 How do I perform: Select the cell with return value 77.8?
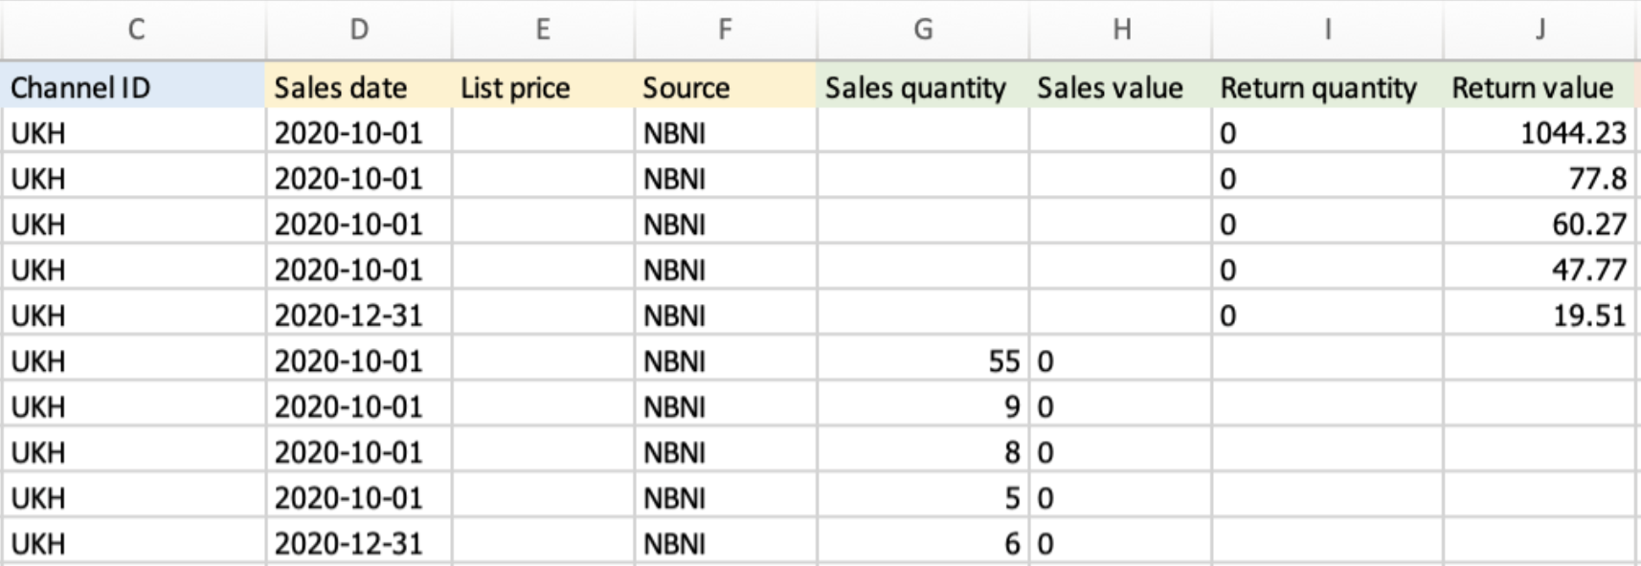(1540, 179)
